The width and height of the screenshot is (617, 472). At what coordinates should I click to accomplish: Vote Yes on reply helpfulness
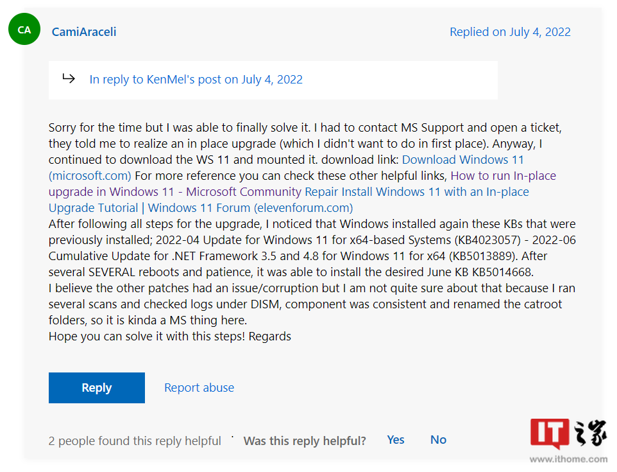coord(396,440)
